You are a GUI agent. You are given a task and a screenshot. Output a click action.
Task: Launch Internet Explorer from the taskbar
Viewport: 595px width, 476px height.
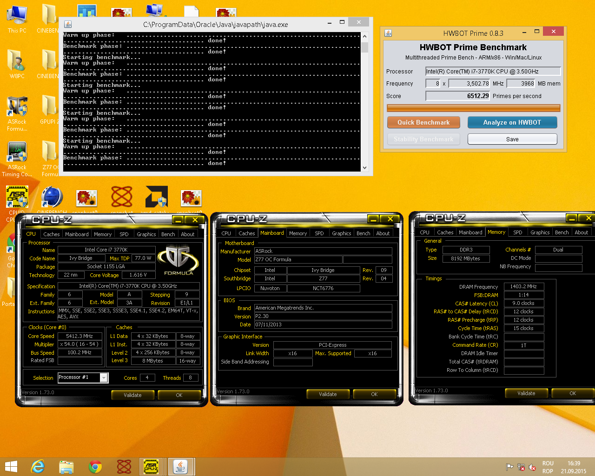[x=38, y=467]
